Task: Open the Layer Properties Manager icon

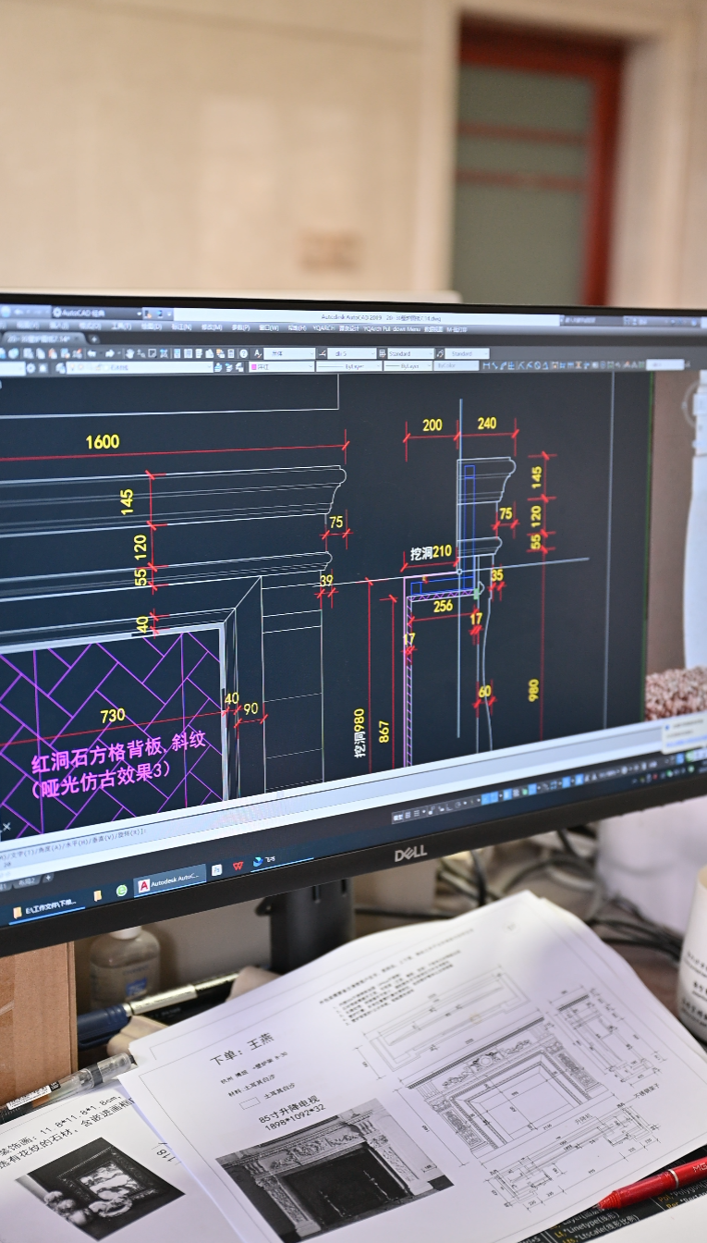Action: point(60,366)
